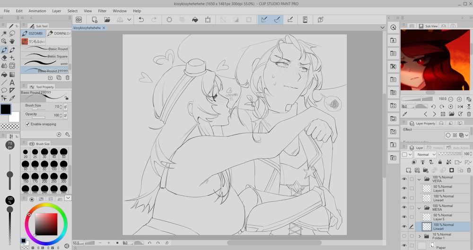Screen dimensions: 473x250
Task: Open the File menu
Action: pyautogui.click(x=7, y=11)
